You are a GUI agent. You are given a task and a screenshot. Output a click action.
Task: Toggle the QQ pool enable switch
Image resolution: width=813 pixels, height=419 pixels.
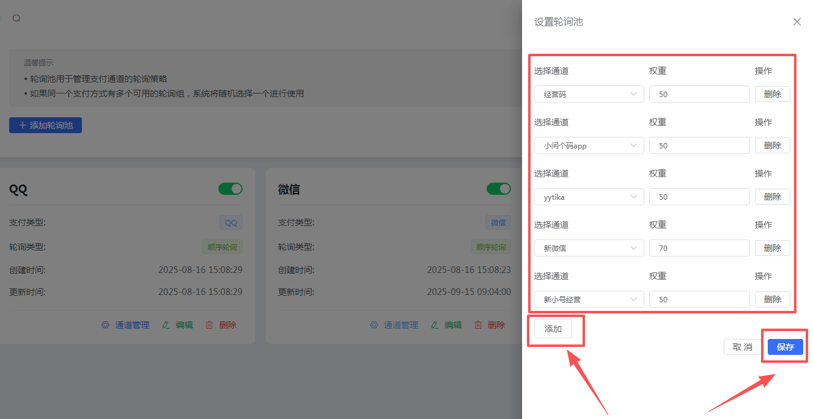pos(230,189)
